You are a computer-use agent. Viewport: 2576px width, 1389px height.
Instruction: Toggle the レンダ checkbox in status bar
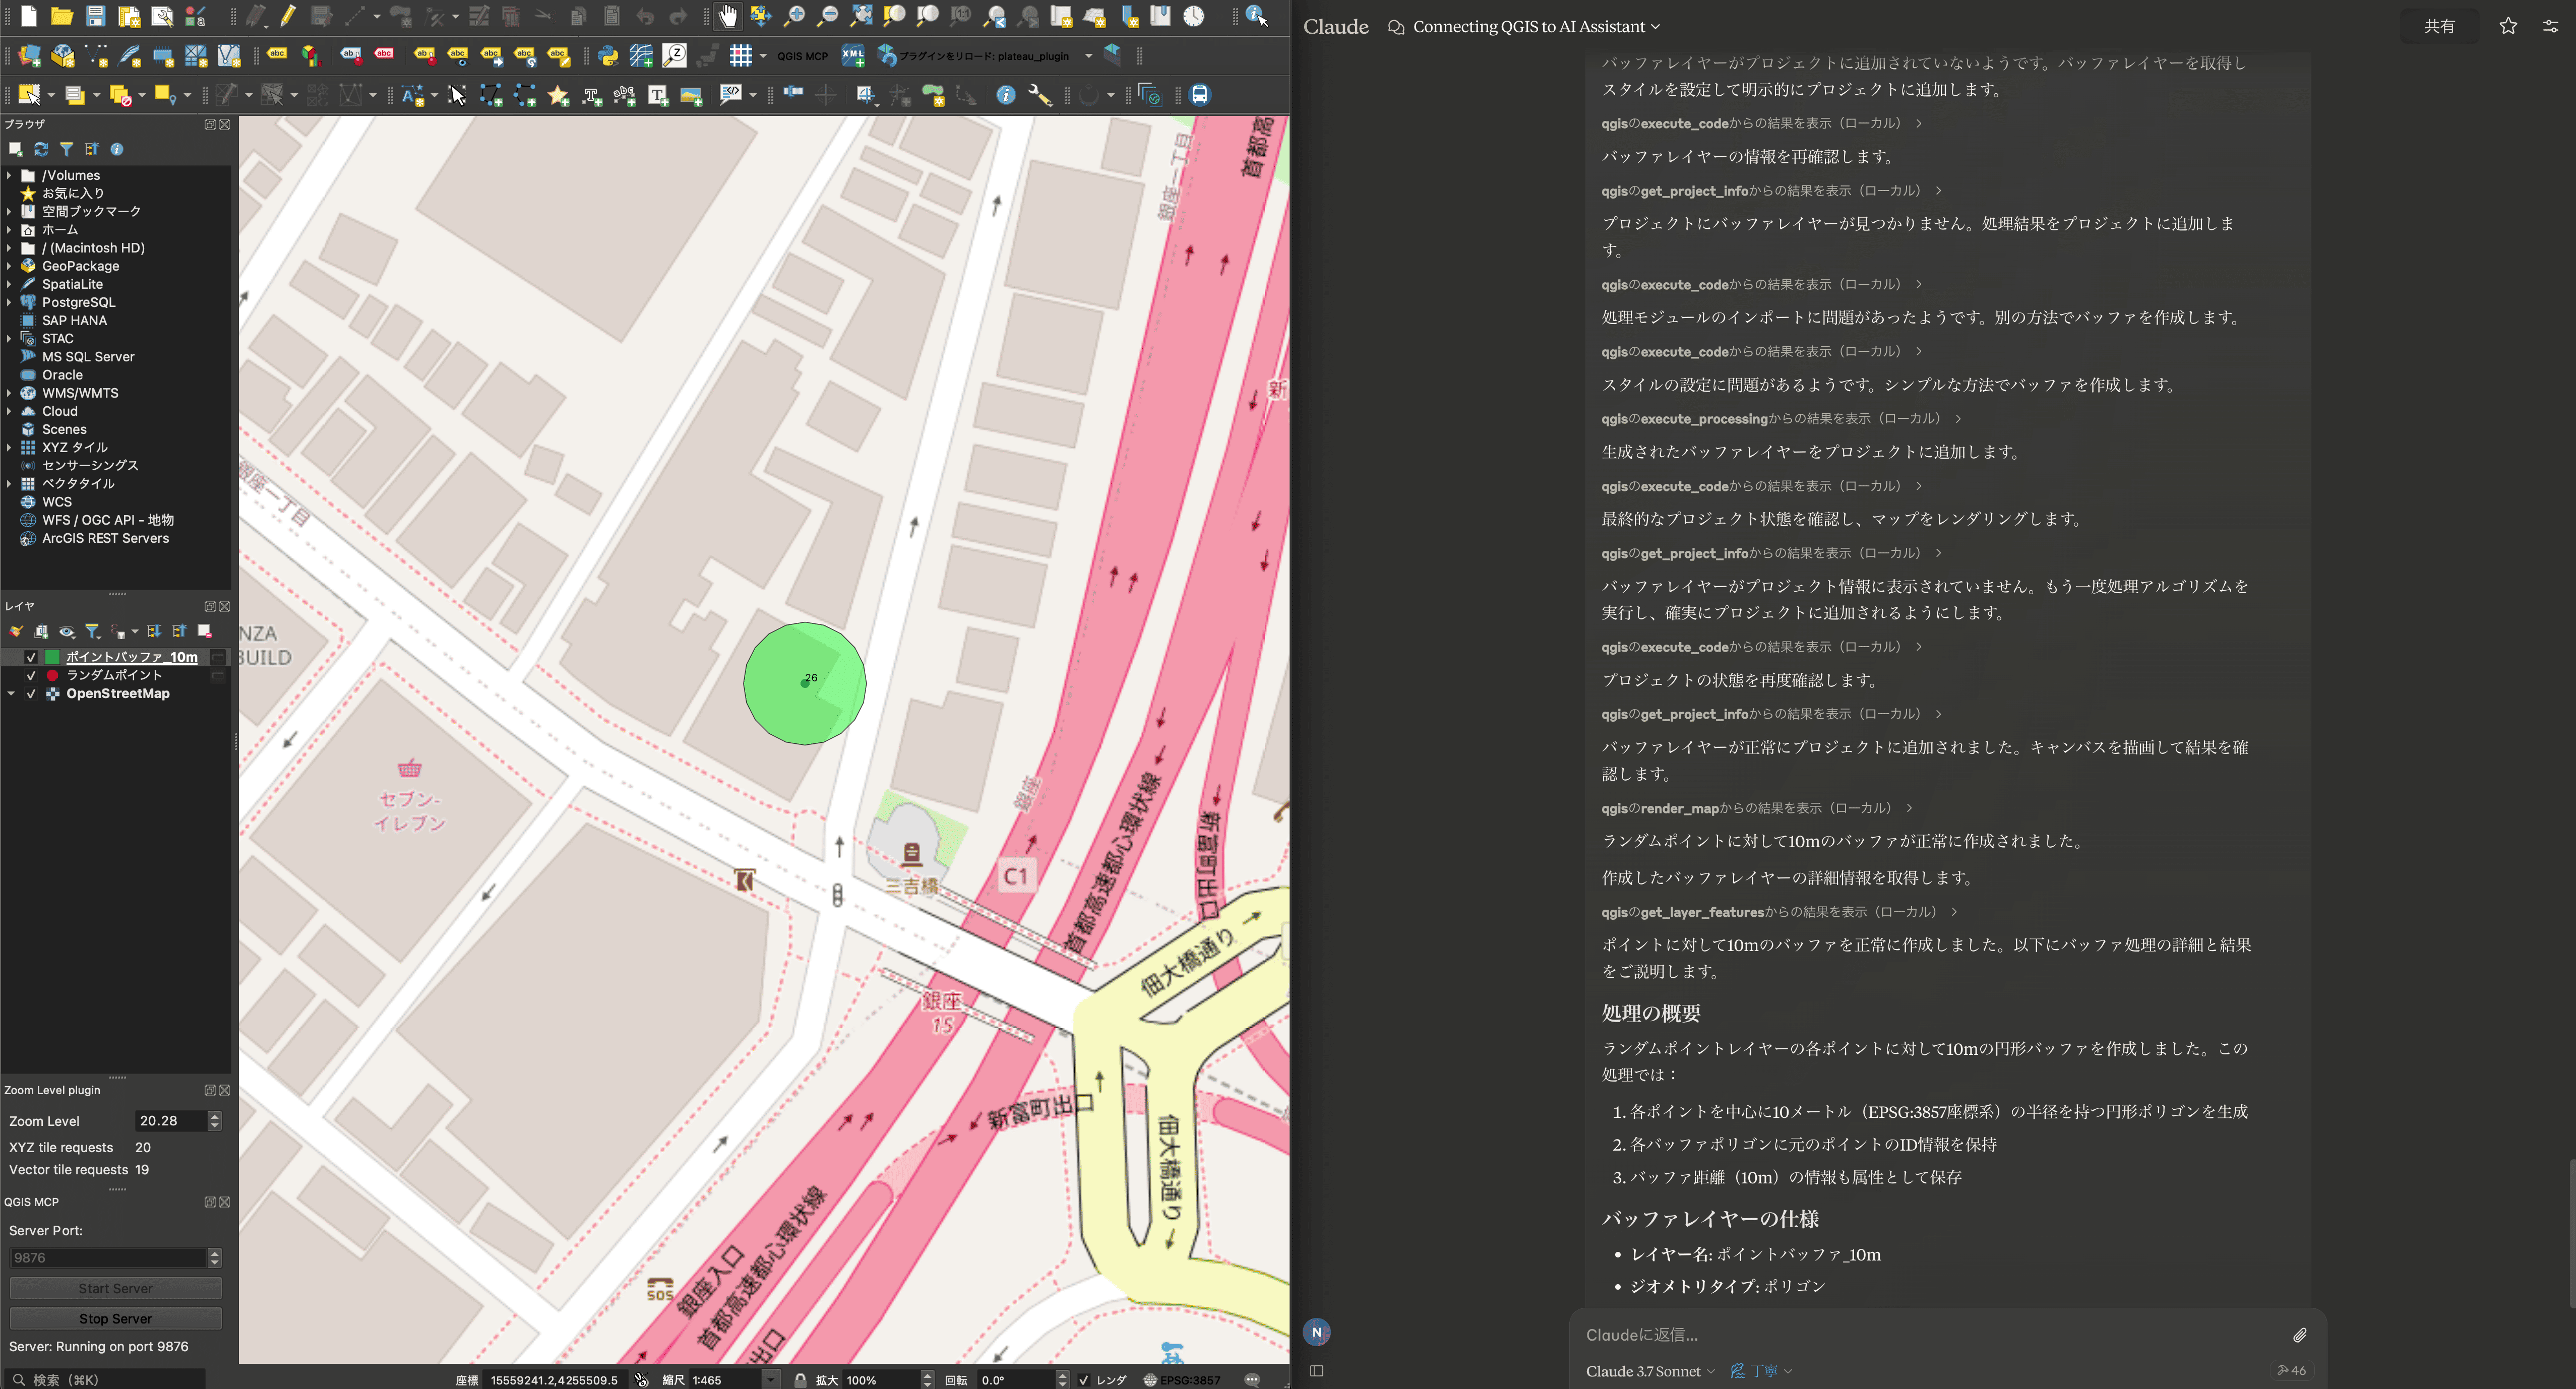click(x=1084, y=1379)
